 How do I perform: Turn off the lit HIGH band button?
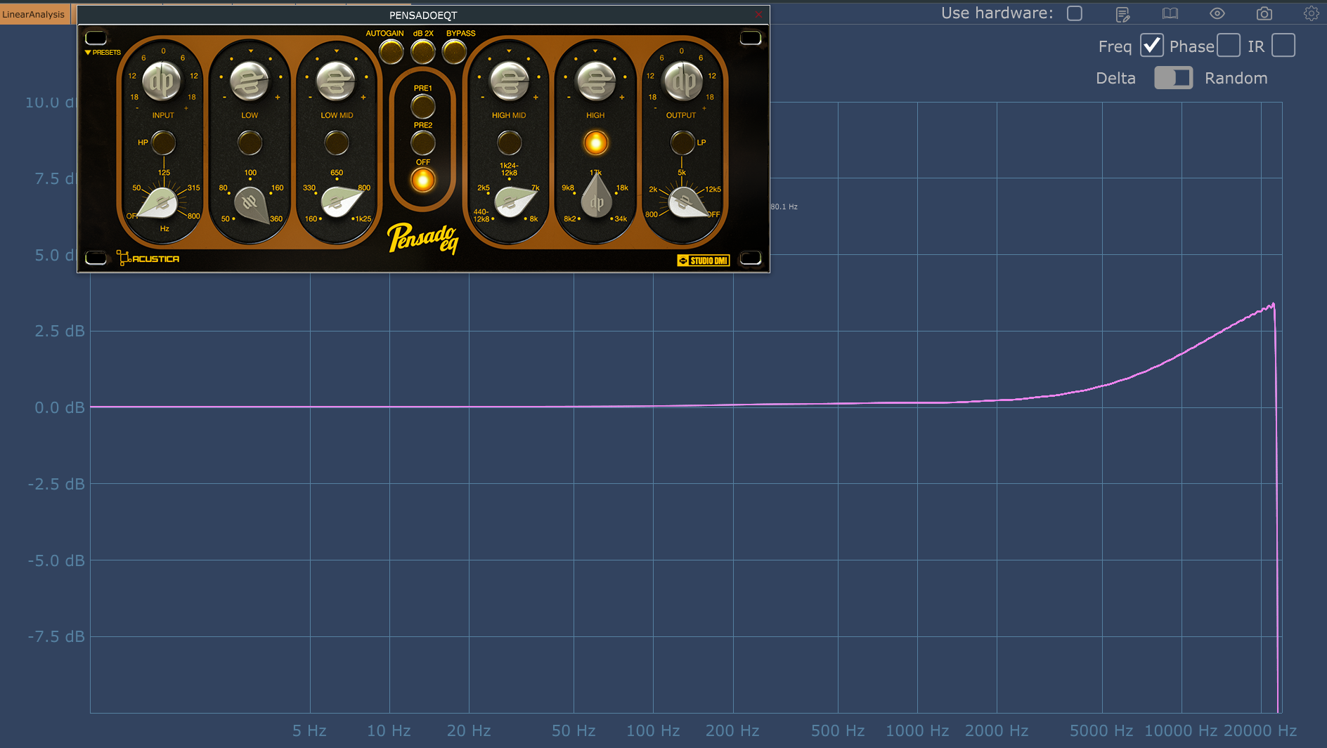pyautogui.click(x=595, y=143)
